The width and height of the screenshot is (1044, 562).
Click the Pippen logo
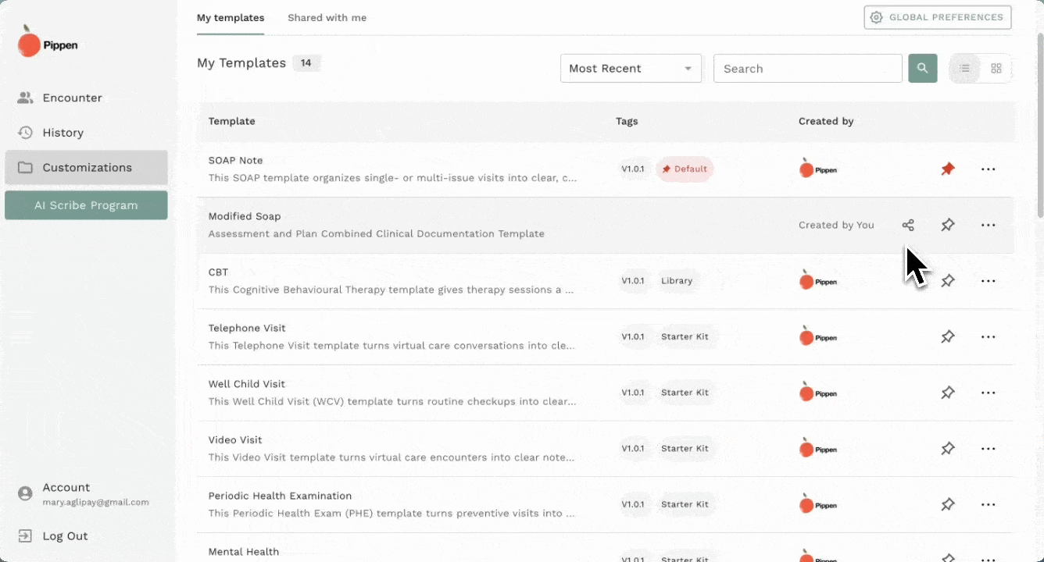pyautogui.click(x=48, y=42)
